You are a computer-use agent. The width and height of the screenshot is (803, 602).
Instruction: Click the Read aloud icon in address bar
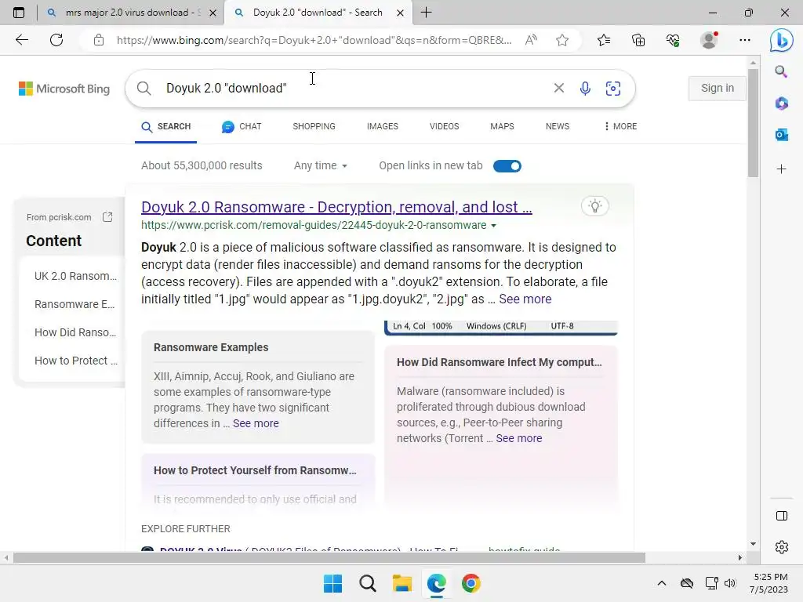[x=531, y=40]
